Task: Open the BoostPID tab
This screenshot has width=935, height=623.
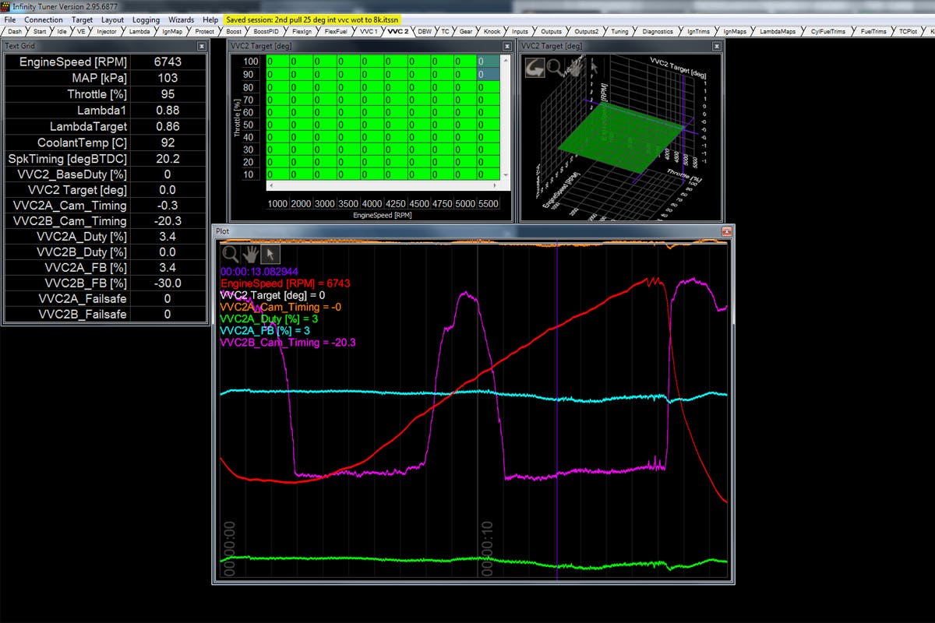Action: click(266, 32)
